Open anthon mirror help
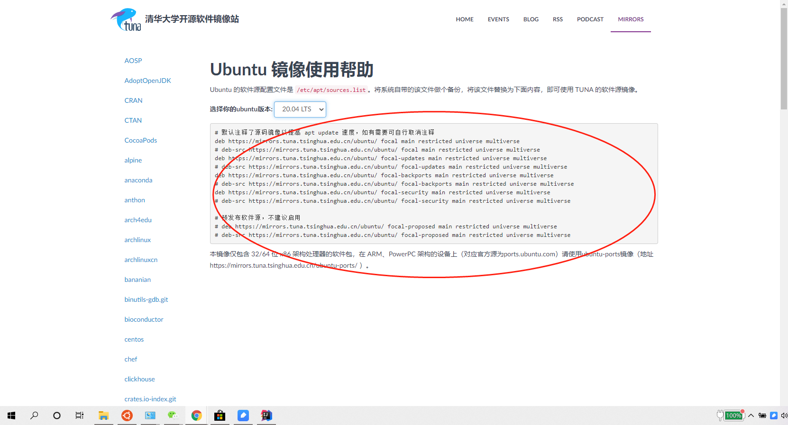788x425 pixels. [135, 200]
